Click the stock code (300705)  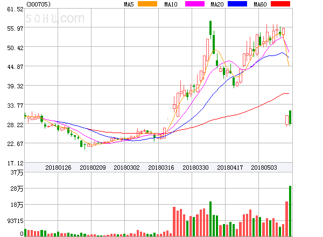pyautogui.click(x=38, y=4)
